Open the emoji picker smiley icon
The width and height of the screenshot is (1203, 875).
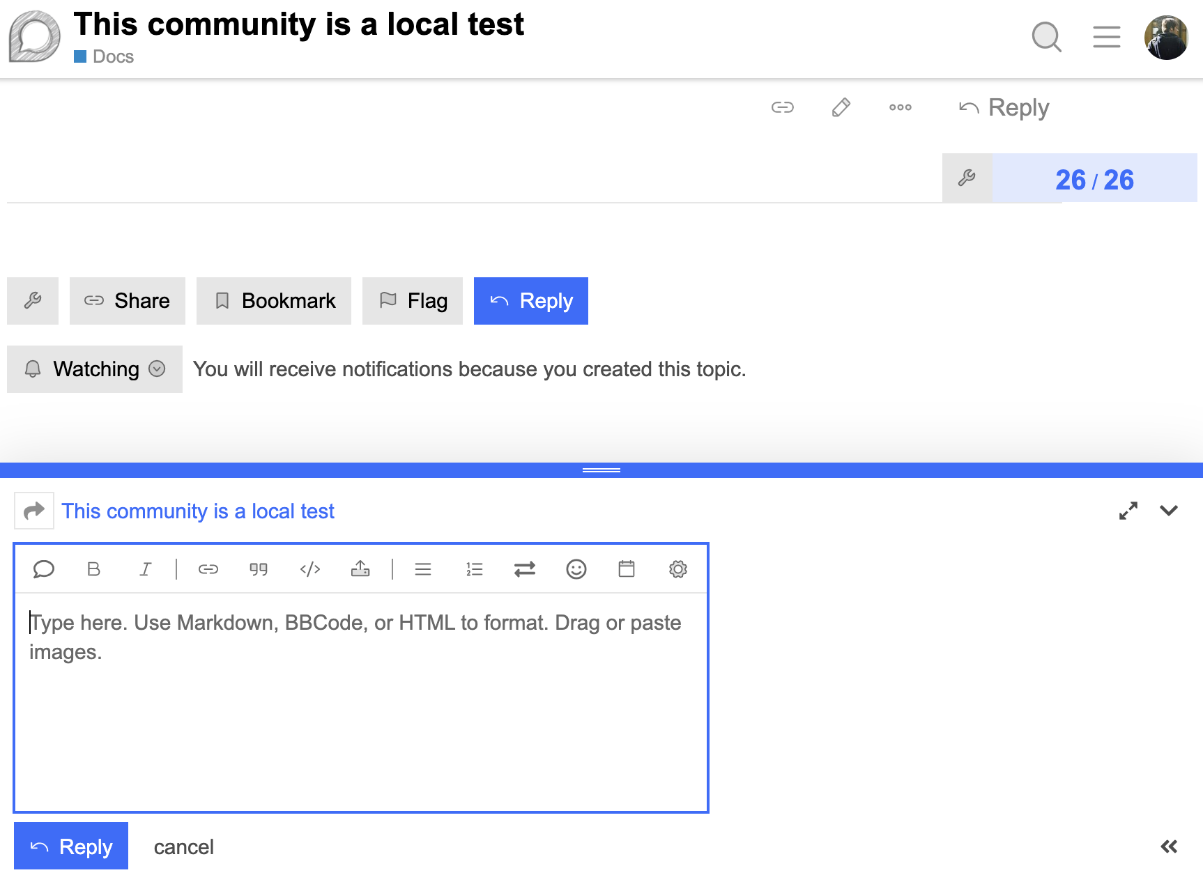(x=576, y=569)
